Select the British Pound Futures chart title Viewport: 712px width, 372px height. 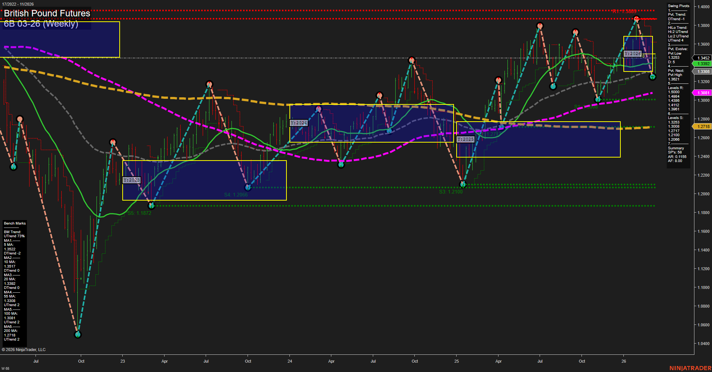[x=46, y=13]
